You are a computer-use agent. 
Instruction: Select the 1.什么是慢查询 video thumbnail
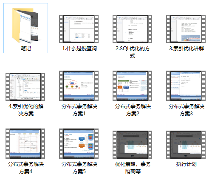79,29
